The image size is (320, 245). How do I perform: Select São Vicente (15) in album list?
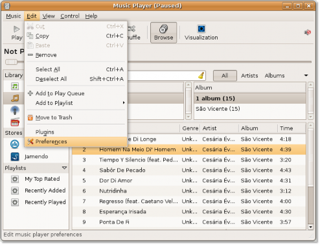click(250, 109)
